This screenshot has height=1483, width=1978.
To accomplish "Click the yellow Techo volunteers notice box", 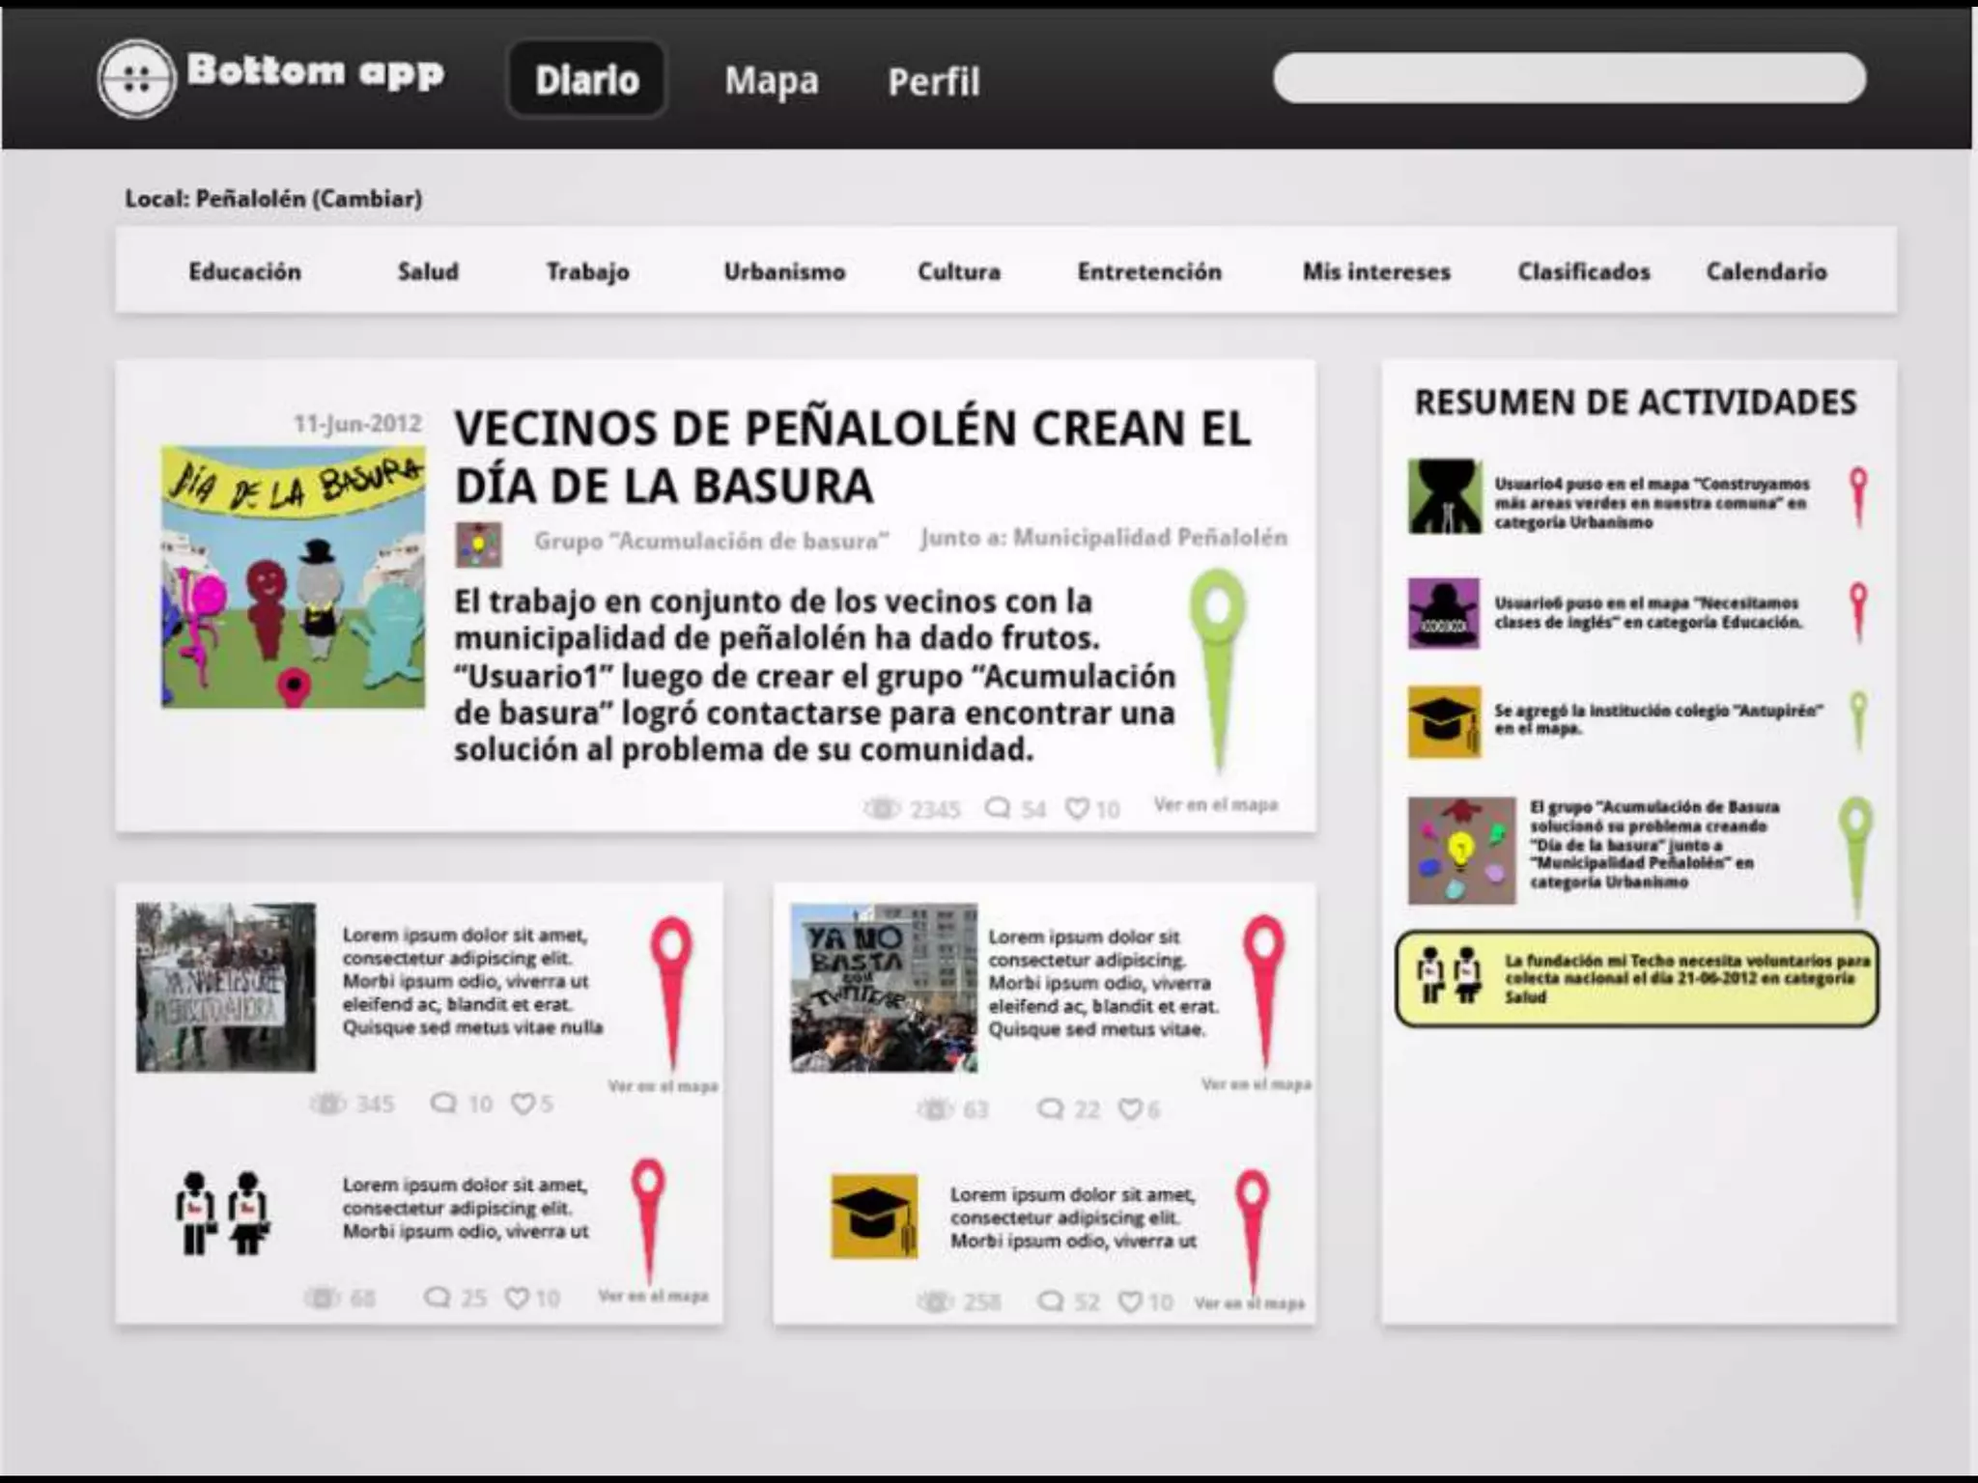I will (1637, 978).
